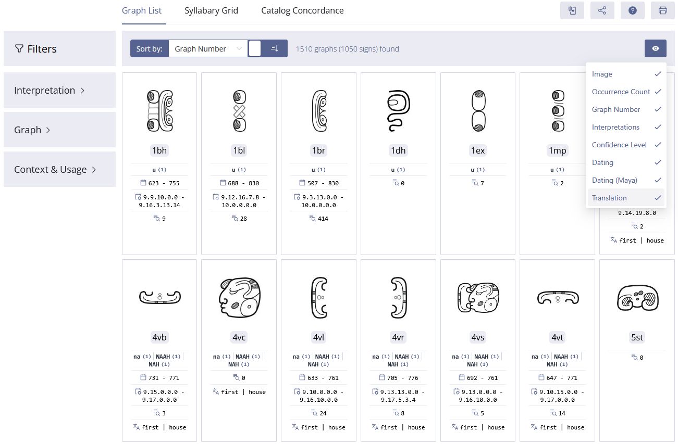
Task: Open the help question mark icon
Action: [x=633, y=10]
